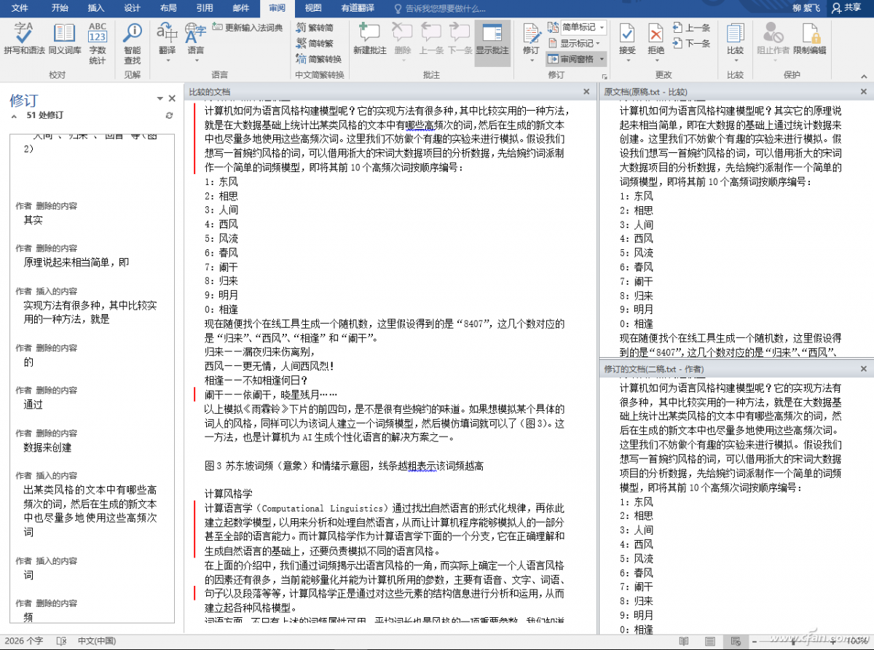The height and width of the screenshot is (650, 874).
Task: Go to previous change 上一条 in 更改 group
Action: [x=691, y=28]
